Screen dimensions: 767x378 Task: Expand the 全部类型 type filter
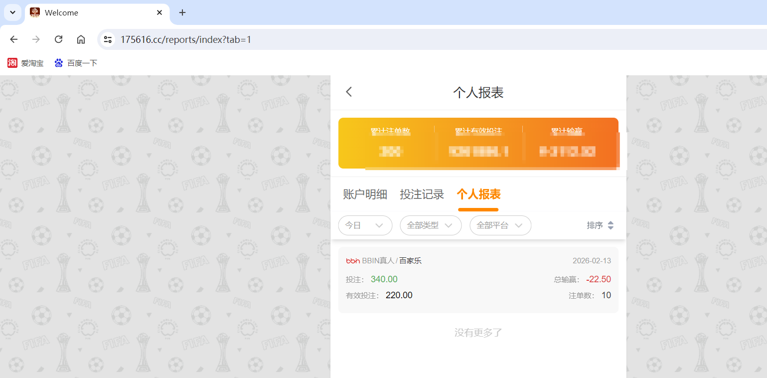(431, 225)
